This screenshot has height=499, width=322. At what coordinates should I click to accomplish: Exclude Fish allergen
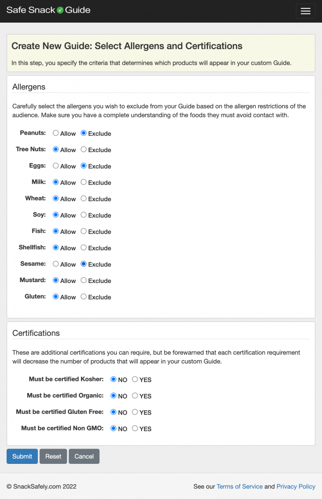click(x=84, y=231)
